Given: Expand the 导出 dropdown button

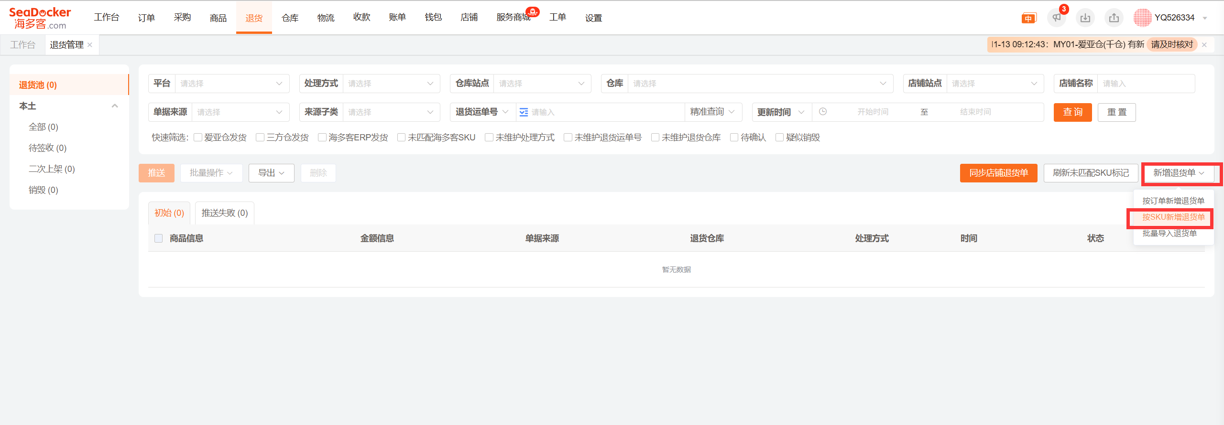Looking at the screenshot, I should [271, 173].
